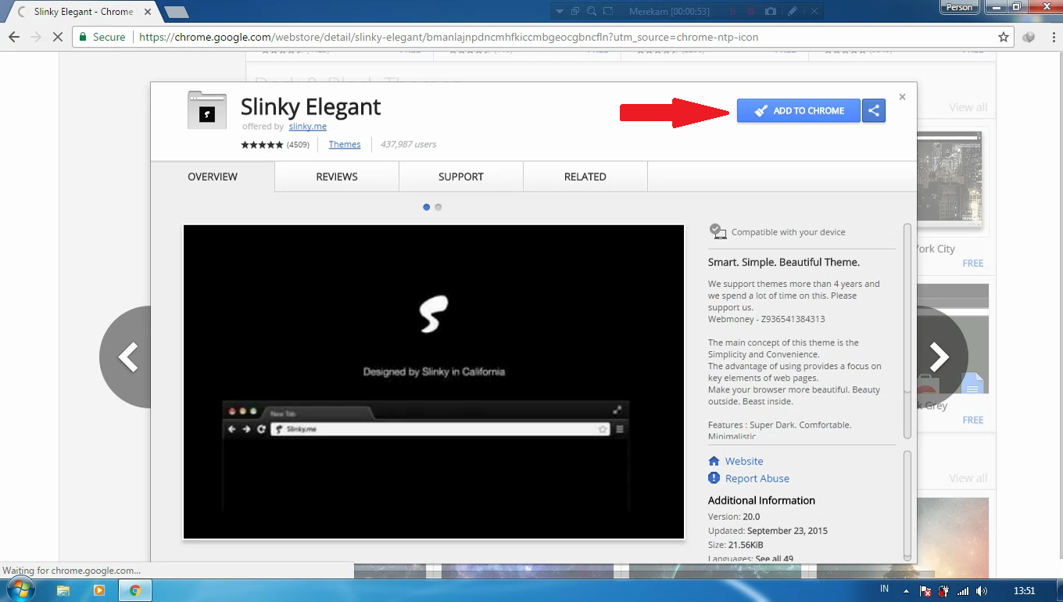
Task: Select the first carousel dot indicator
Action: [426, 207]
